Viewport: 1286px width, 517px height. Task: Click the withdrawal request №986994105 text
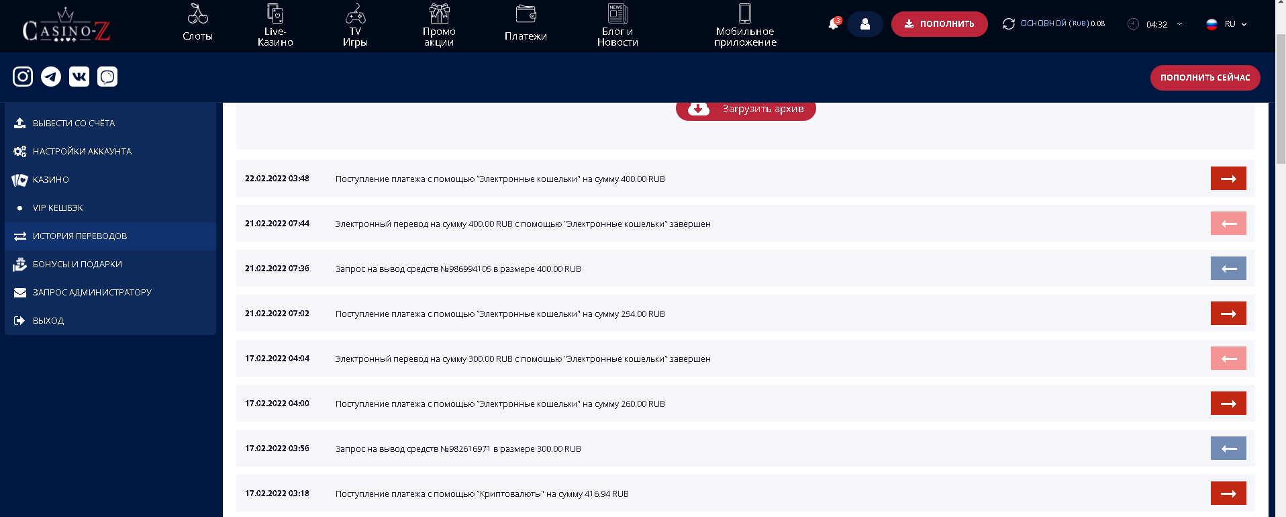(x=458, y=269)
